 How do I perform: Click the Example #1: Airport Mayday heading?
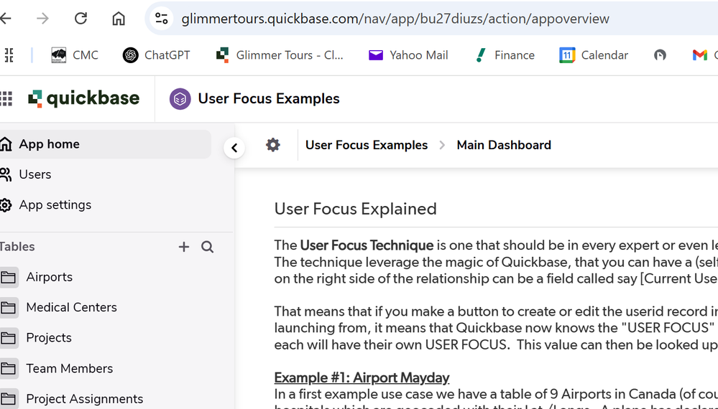pos(362,378)
